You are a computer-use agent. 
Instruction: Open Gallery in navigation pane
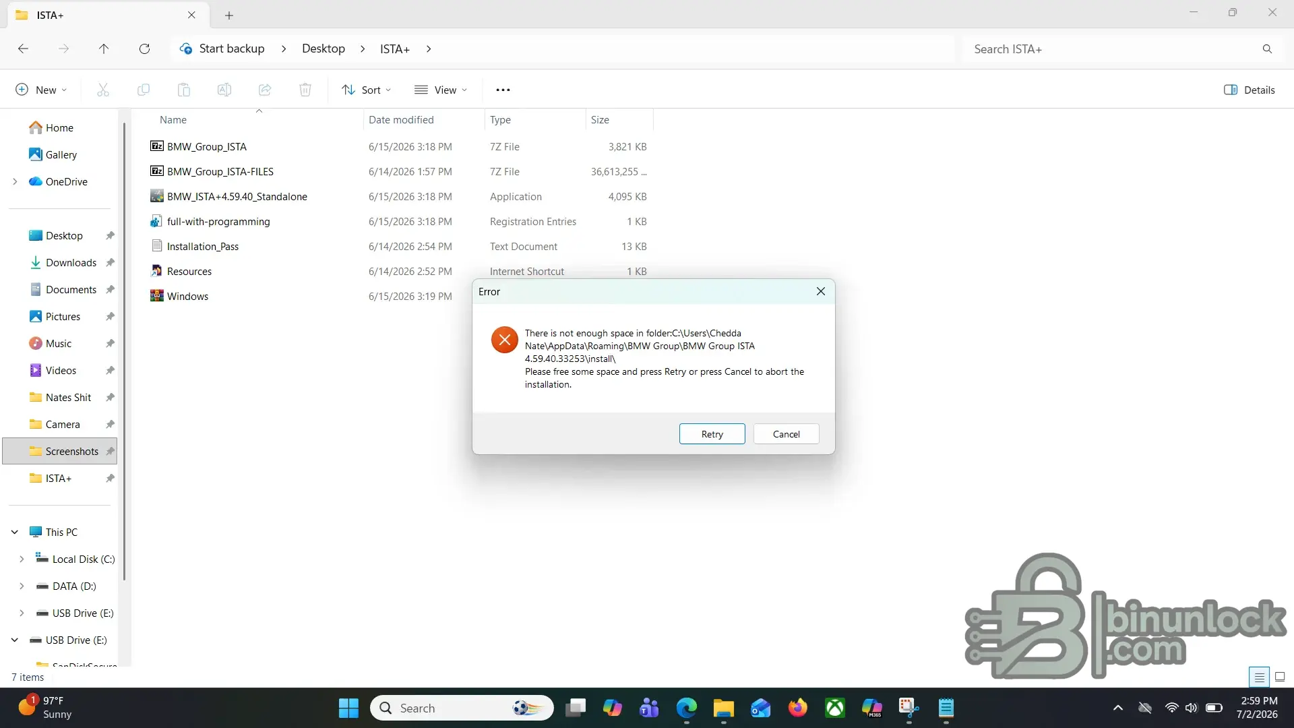tap(61, 154)
